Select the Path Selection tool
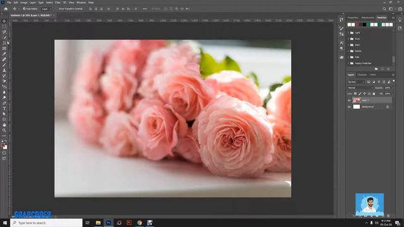Image resolution: width=404 pixels, height=227 pixels. click(4, 113)
